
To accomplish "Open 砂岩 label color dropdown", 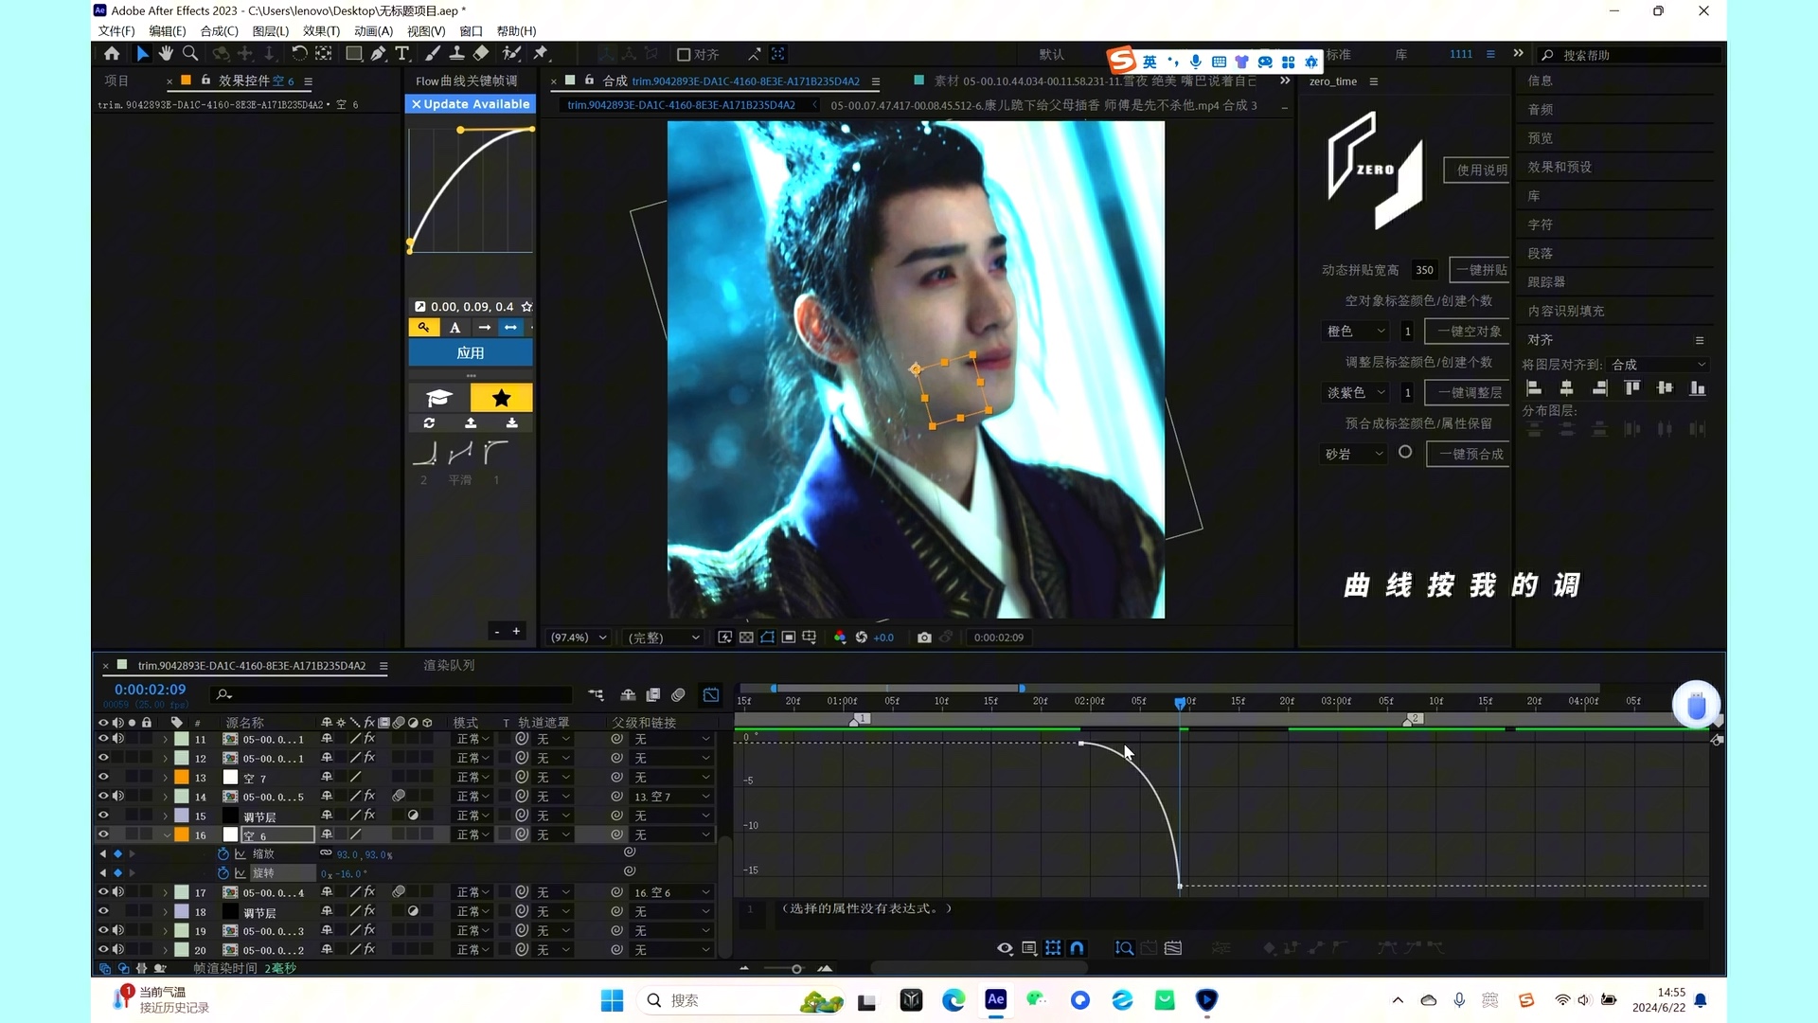I will tap(1354, 454).
